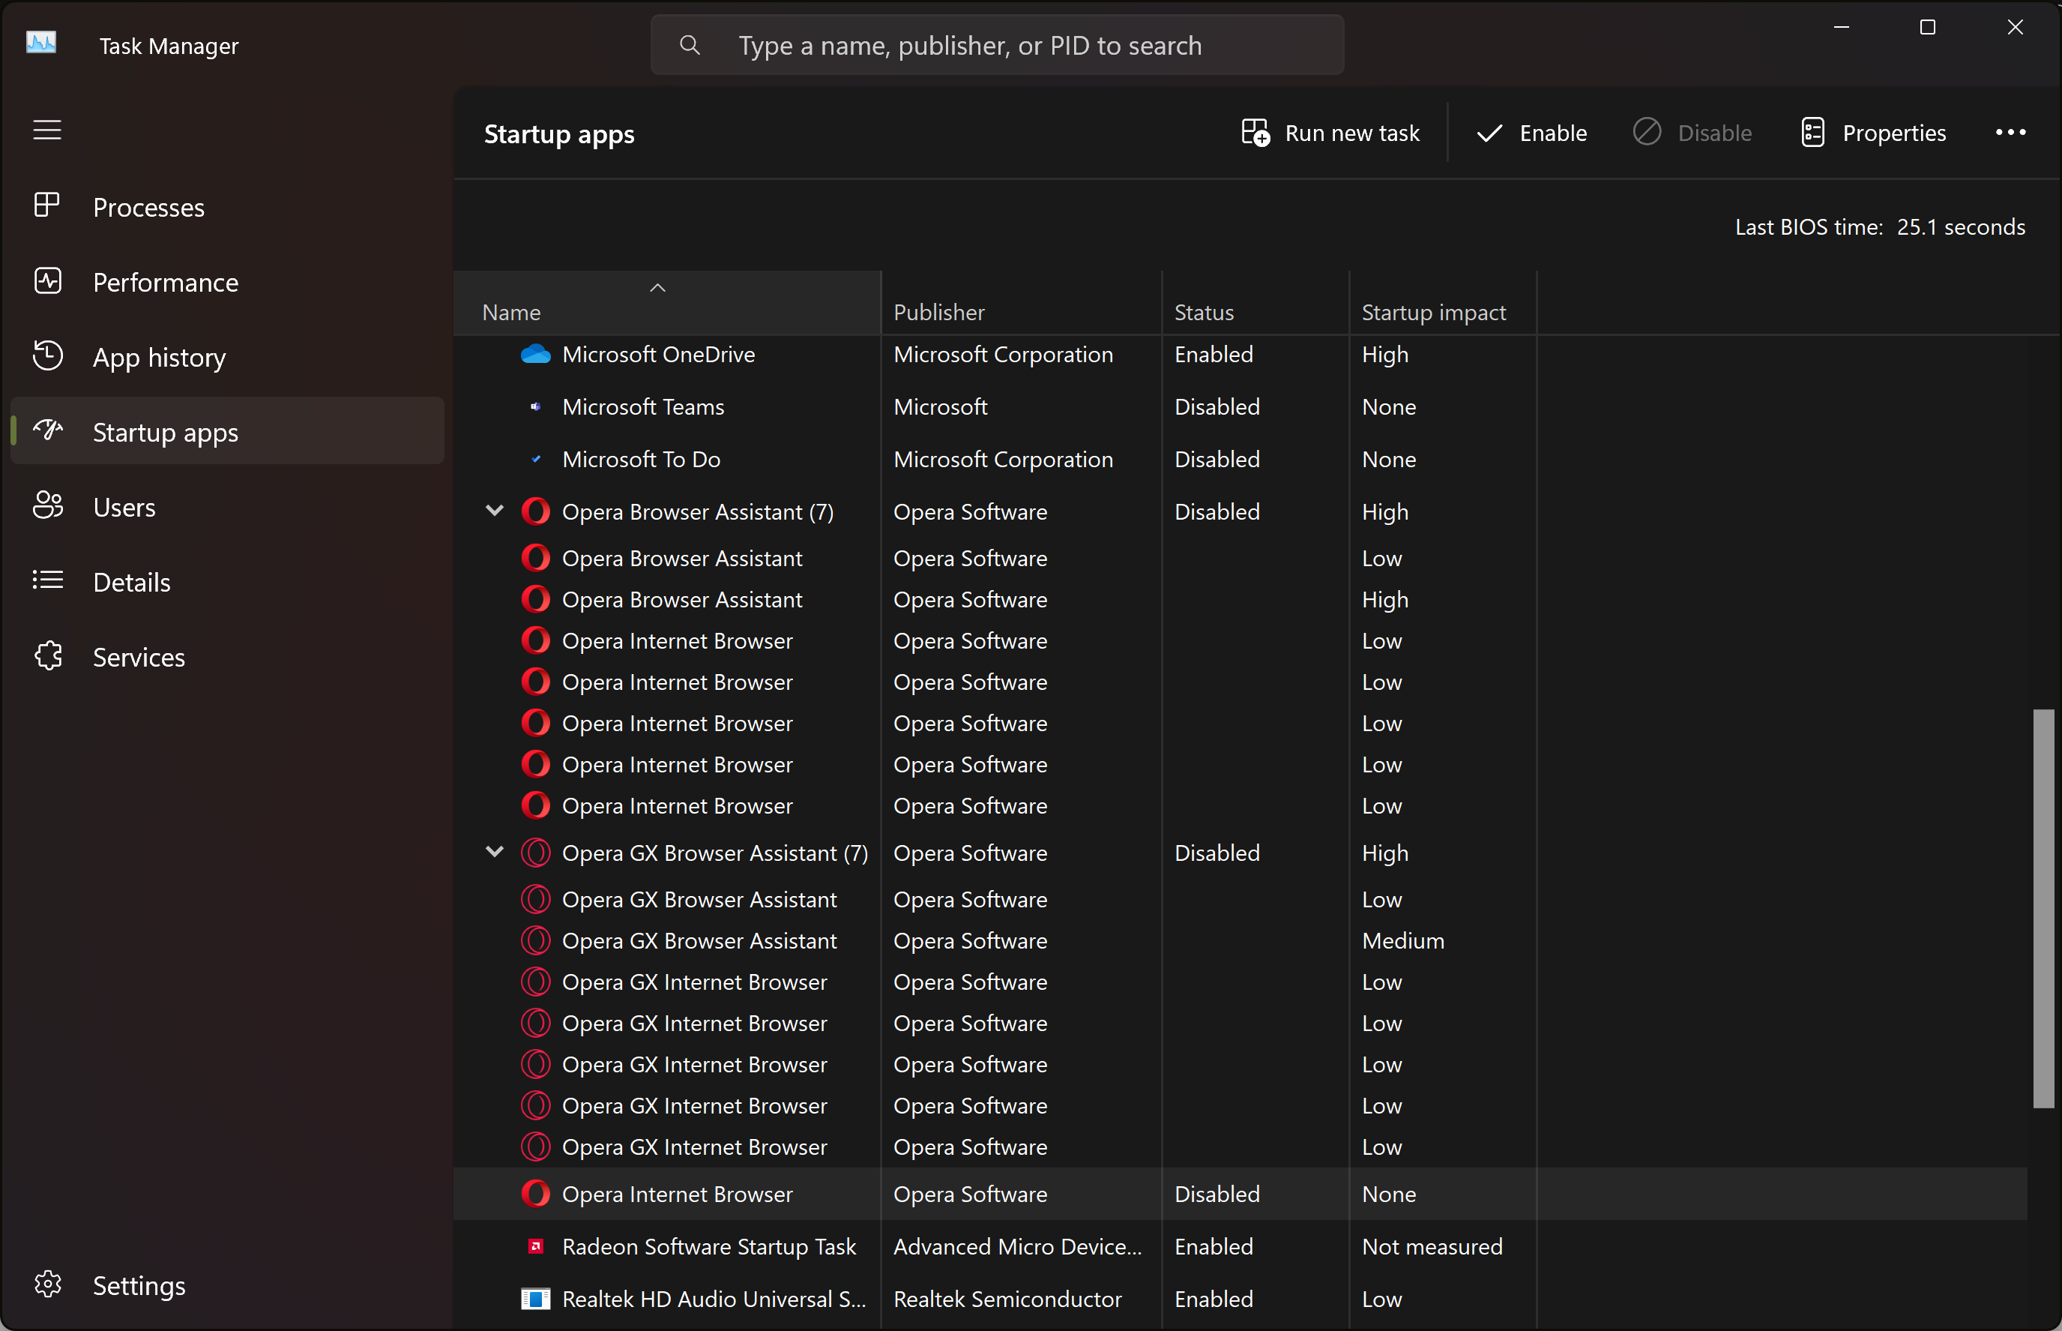Collapse the Opera GX Browser Assistant (7) group
Image resolution: width=2062 pixels, height=1331 pixels.
(494, 851)
